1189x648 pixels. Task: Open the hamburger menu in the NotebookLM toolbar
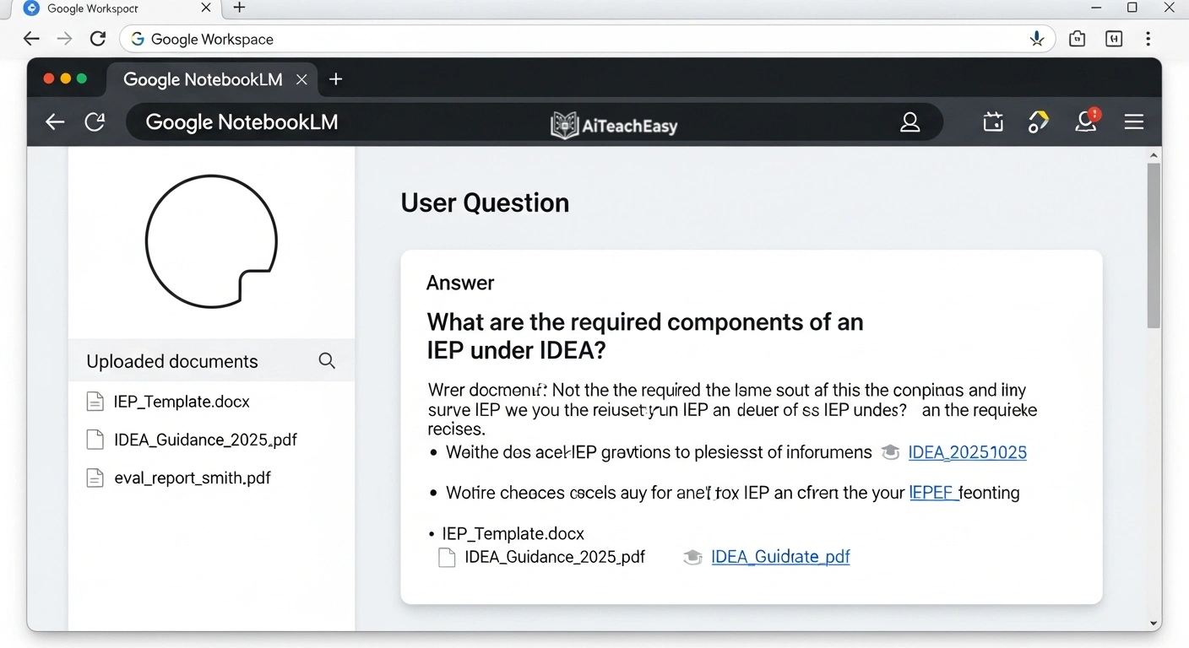1133,122
